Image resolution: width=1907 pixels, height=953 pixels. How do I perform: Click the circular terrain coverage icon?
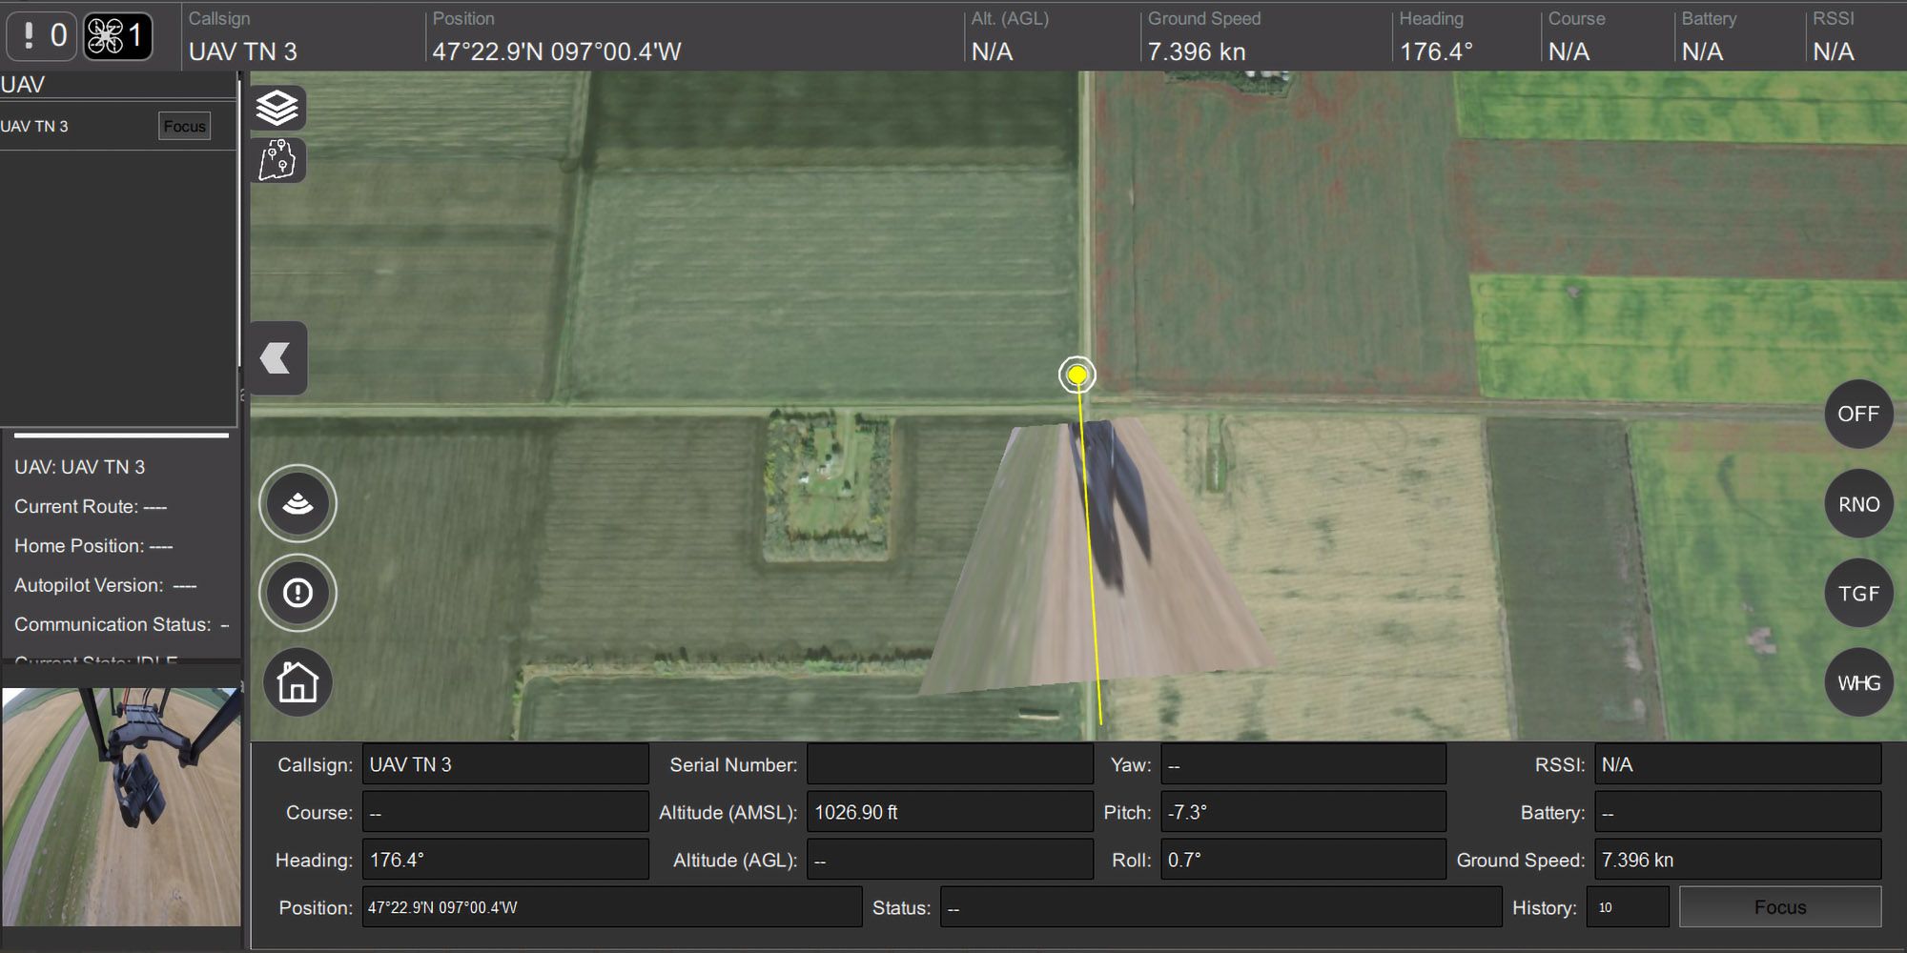click(x=297, y=503)
